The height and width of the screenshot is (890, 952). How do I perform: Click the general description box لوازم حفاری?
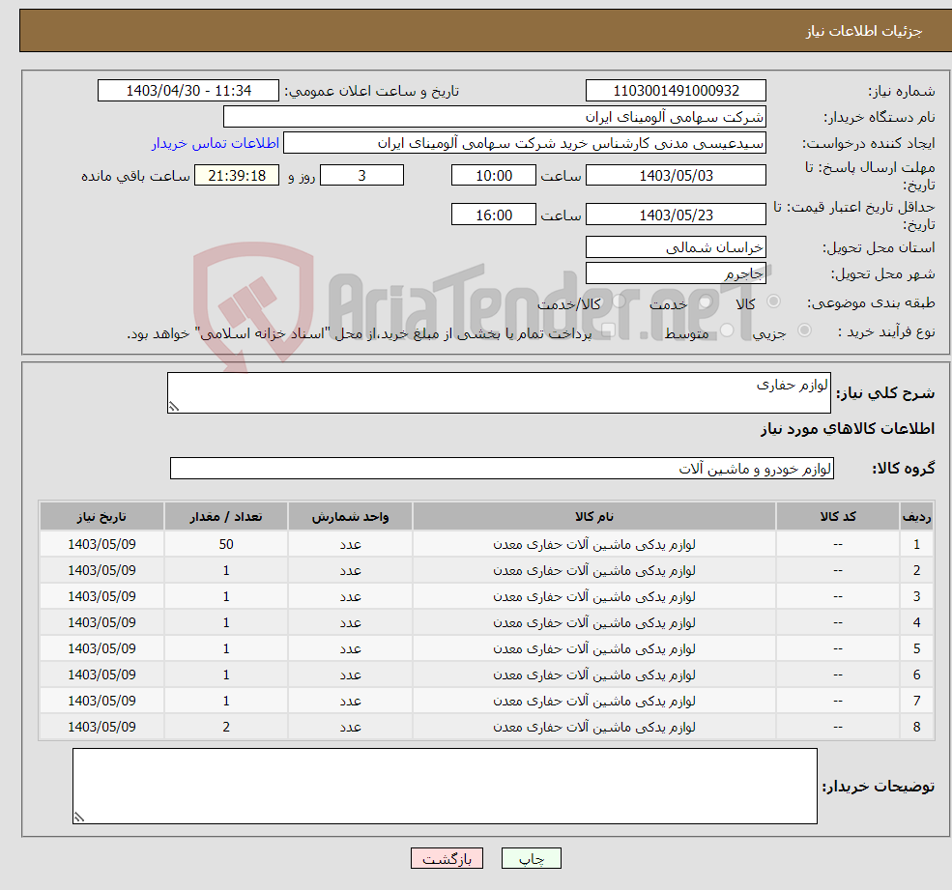(499, 392)
